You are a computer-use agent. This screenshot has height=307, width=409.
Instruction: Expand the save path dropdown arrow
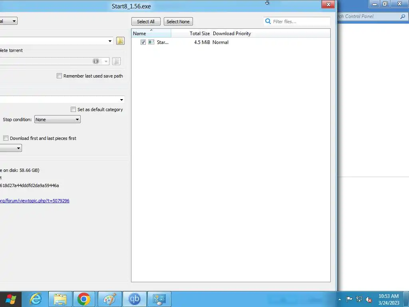pos(110,41)
